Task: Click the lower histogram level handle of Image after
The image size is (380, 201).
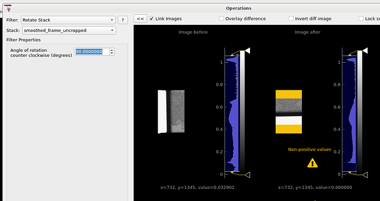Action: coord(365,175)
